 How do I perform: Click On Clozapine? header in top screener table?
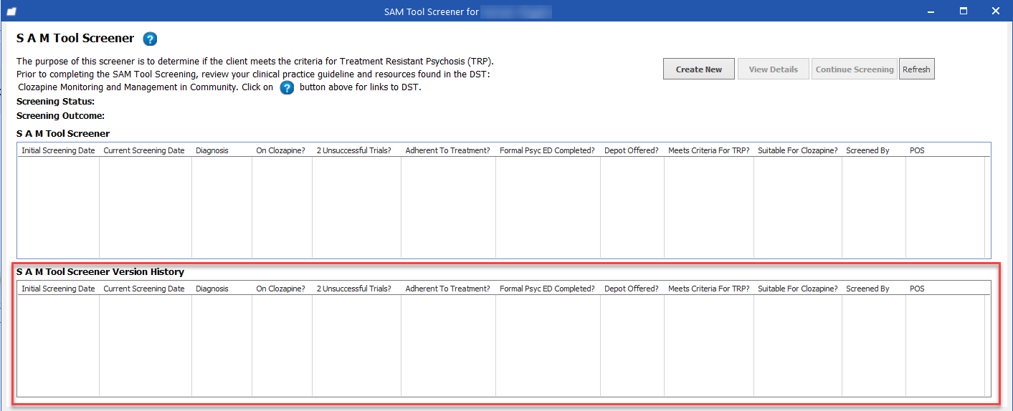point(280,151)
